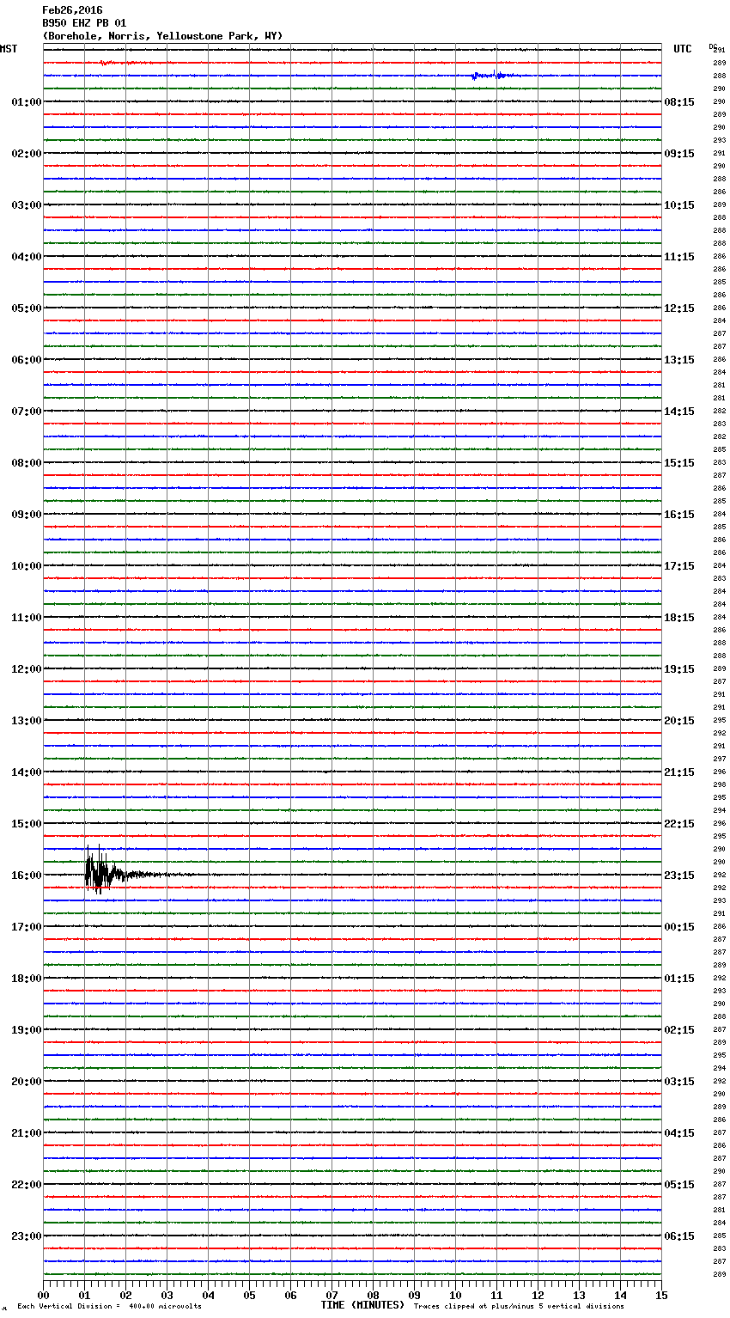Screen dimensions: 730x1318
Task: Click the 22:15 UTC time label
Action: 679,824
